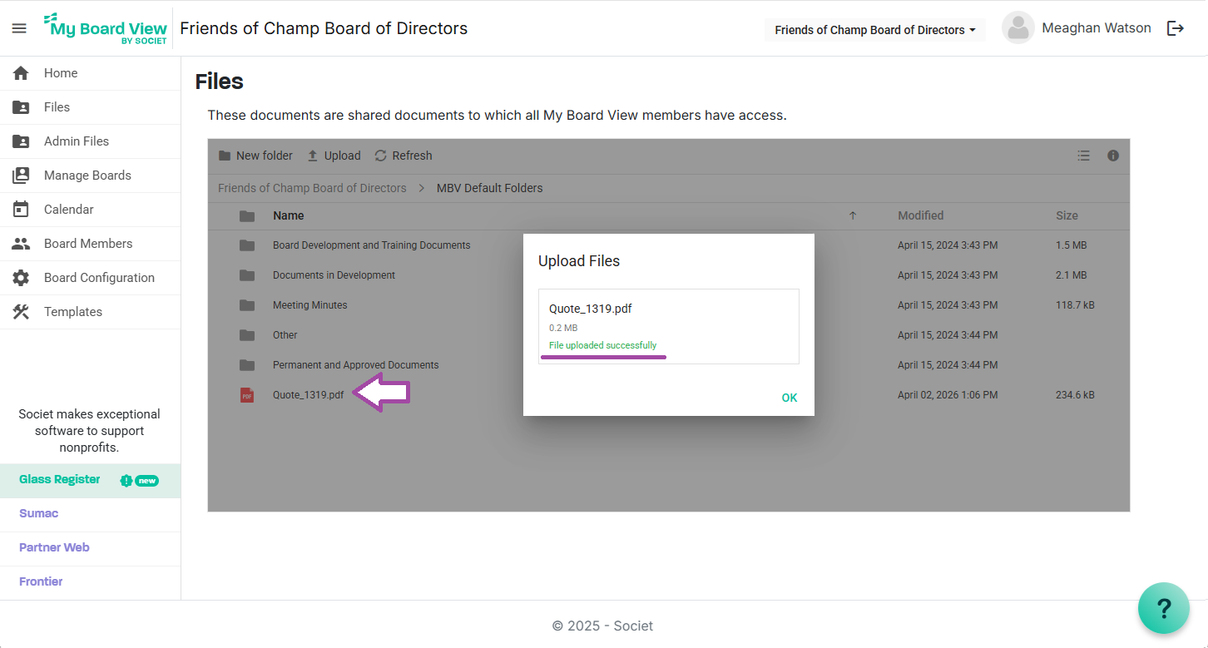The width and height of the screenshot is (1208, 648).
Task: Open the Partner Web link
Action: click(54, 547)
